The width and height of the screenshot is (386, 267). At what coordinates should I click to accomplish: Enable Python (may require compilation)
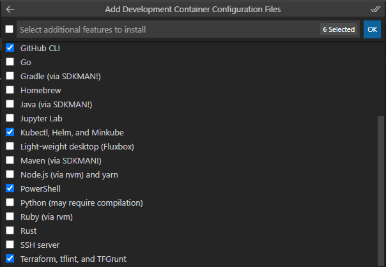click(x=10, y=202)
